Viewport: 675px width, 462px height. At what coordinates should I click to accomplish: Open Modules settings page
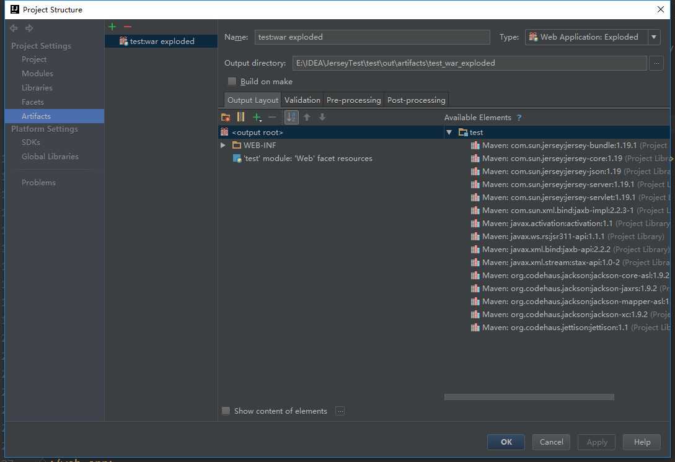(37, 74)
